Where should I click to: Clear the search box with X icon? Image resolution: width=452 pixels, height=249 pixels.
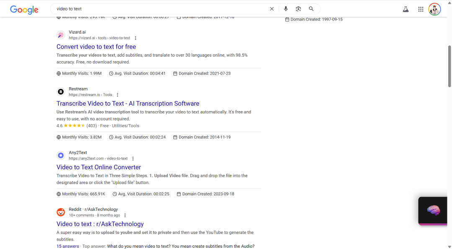[x=272, y=9]
